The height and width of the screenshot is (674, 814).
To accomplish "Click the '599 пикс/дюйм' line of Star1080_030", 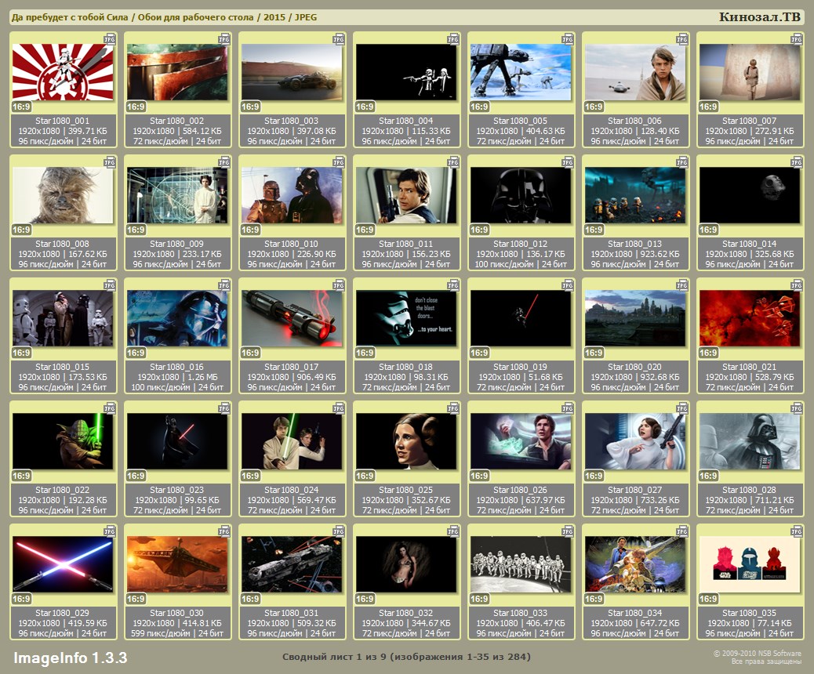I will tap(177, 633).
